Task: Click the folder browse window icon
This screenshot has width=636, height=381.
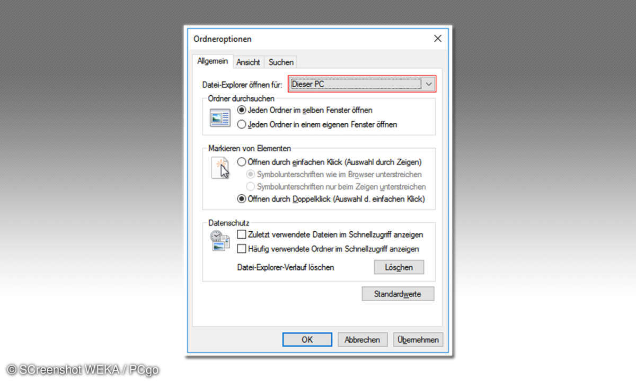Action: (x=220, y=118)
